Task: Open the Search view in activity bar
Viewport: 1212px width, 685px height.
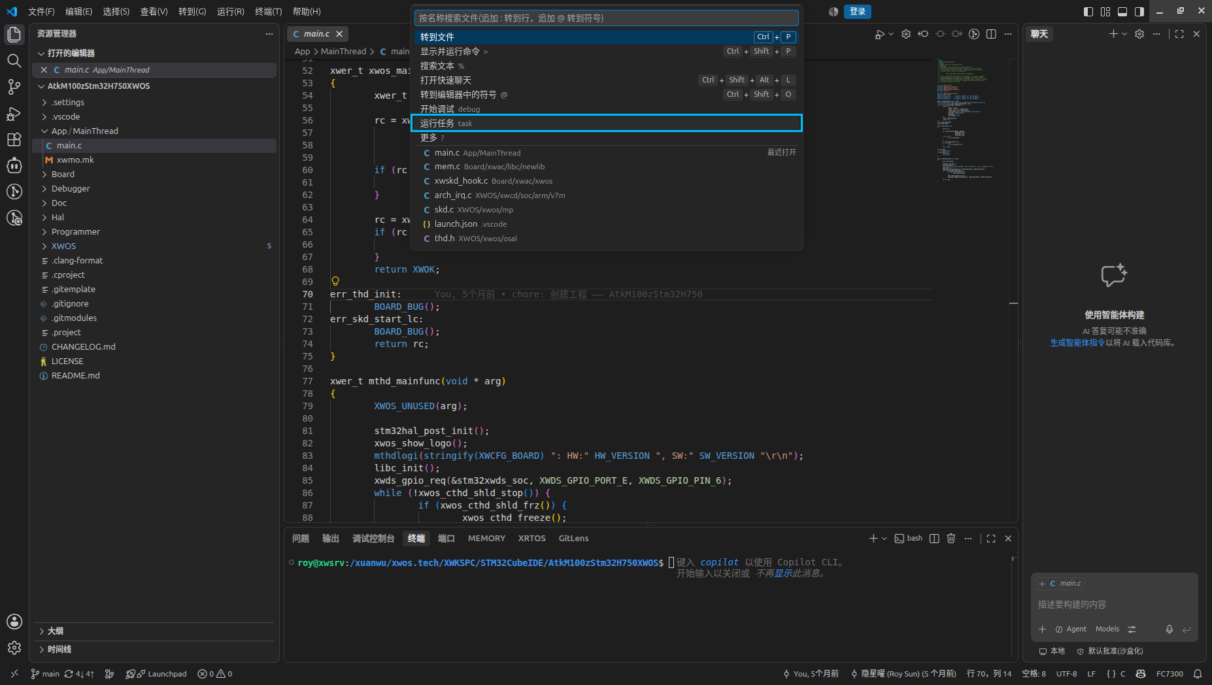Action: click(x=14, y=61)
